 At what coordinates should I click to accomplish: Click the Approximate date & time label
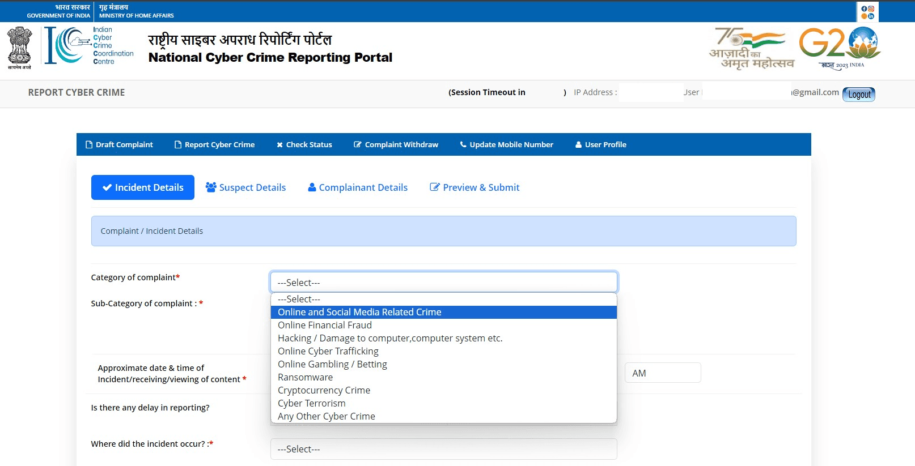172,374
